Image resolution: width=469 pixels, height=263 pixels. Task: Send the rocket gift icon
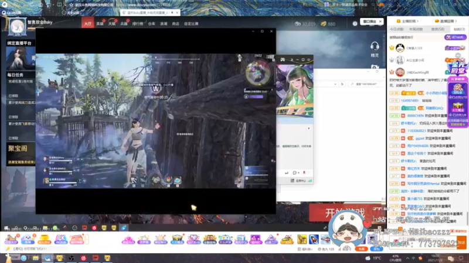tap(314, 239)
